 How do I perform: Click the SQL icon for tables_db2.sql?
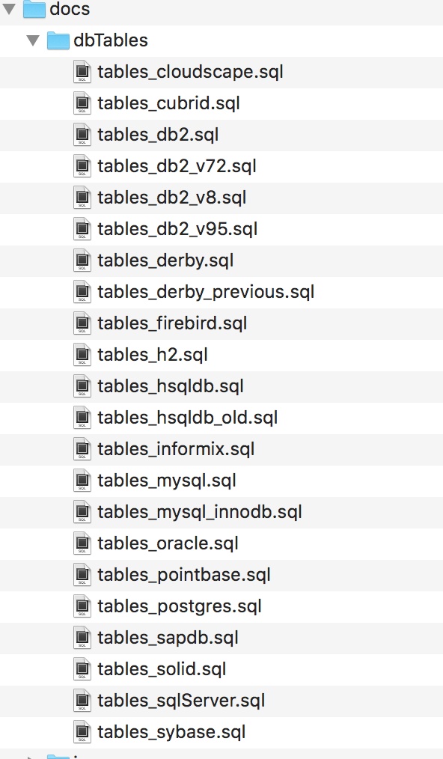(82, 135)
